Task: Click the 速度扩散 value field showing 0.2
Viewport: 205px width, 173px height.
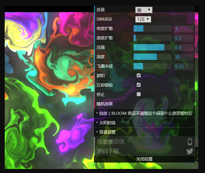Action: click(x=184, y=38)
